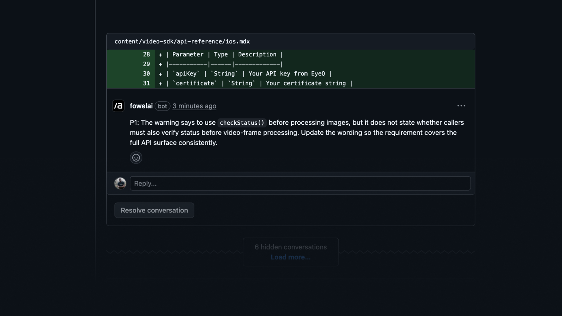Select diff line number 28
This screenshot has width=562, height=316.
click(146, 55)
